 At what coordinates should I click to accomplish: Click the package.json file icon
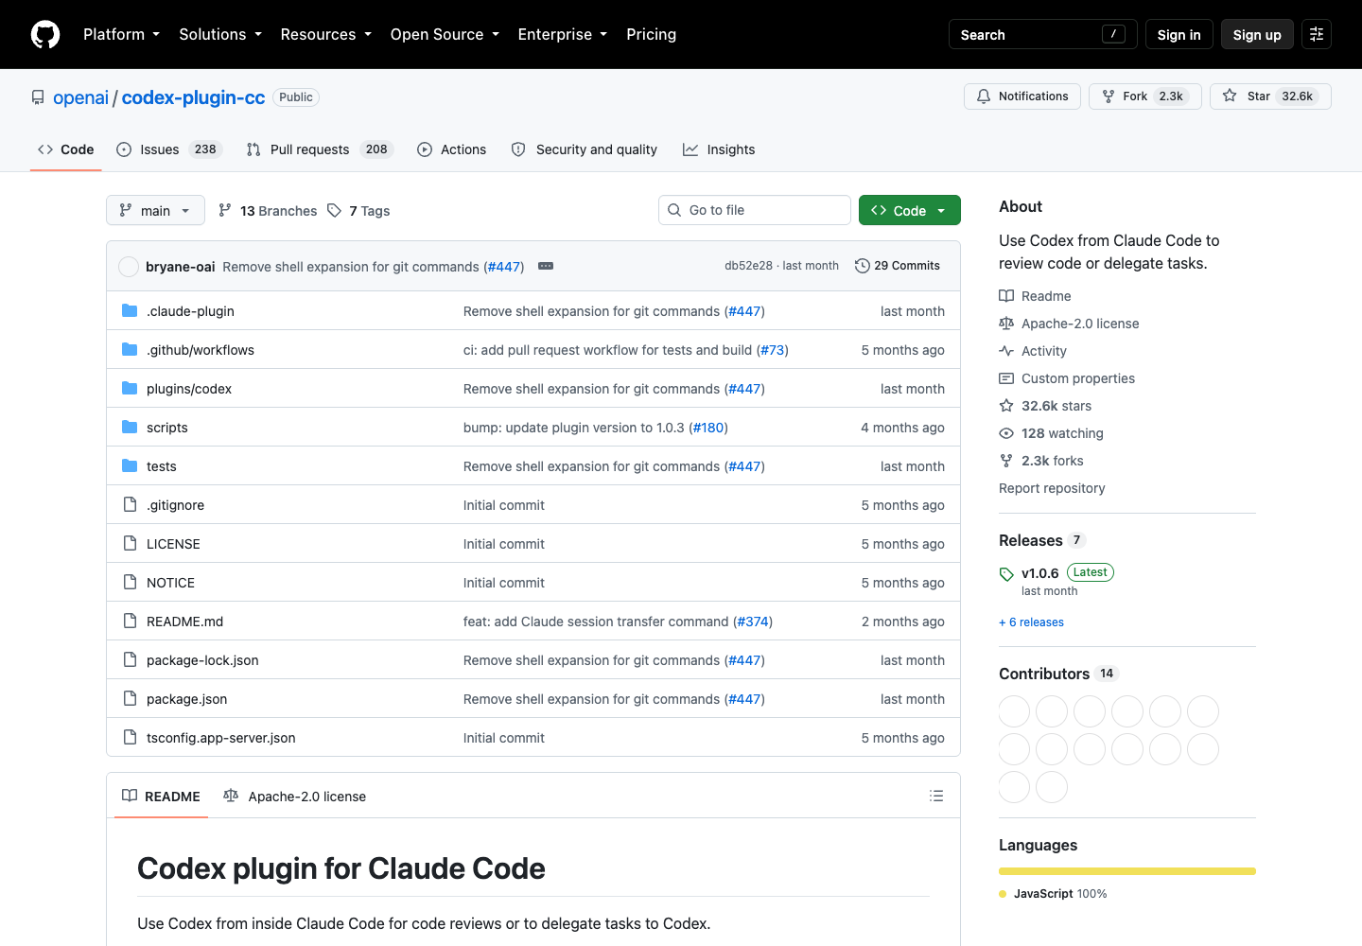pos(130,699)
